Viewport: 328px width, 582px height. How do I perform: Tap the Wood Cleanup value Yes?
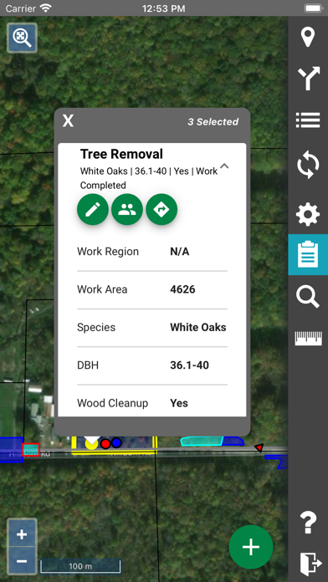tap(179, 403)
